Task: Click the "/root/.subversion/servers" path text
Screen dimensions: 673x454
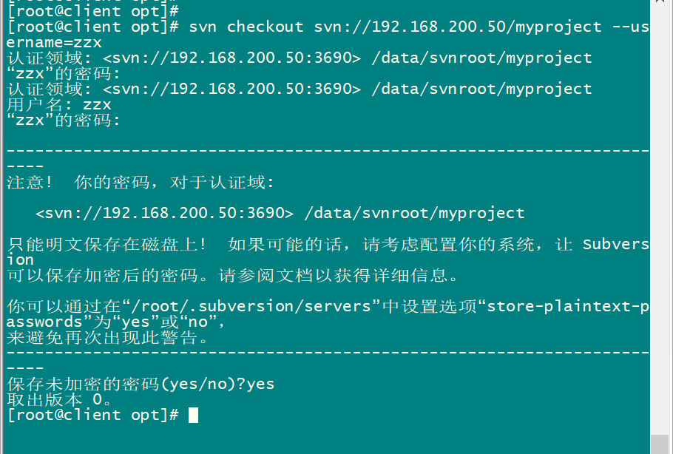Action: 251,306
